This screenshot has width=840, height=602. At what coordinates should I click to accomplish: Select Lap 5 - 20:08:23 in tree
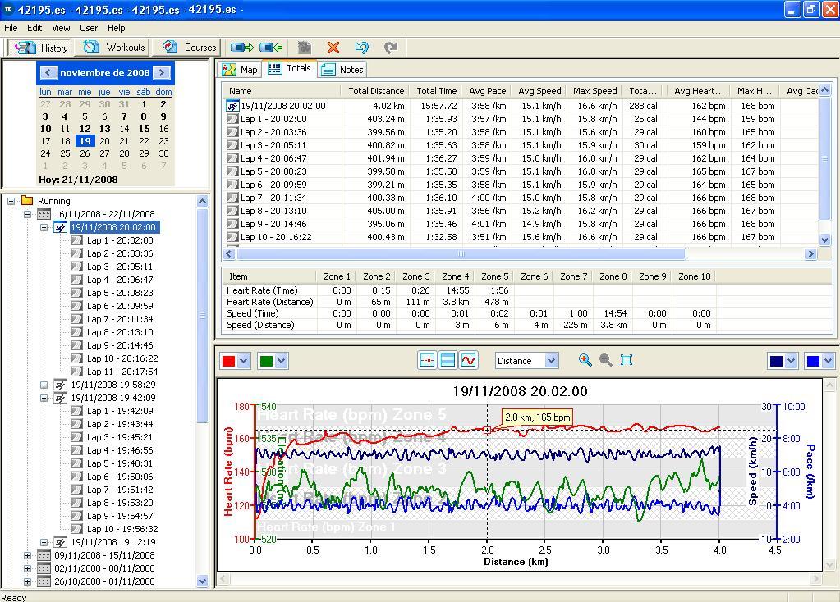[x=120, y=293]
